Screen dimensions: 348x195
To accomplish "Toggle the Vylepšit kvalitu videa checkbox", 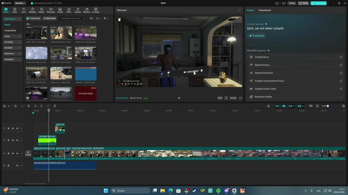I will 341,89.
